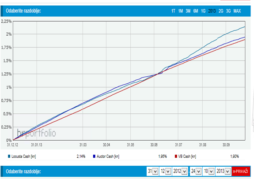Viewport: 254px width, 179px height.
Task: Choose the 1G period
Action: coord(203,11)
